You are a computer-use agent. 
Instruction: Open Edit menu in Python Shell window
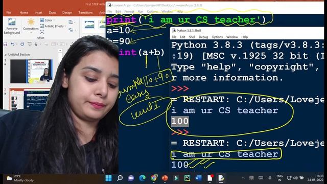point(182,37)
